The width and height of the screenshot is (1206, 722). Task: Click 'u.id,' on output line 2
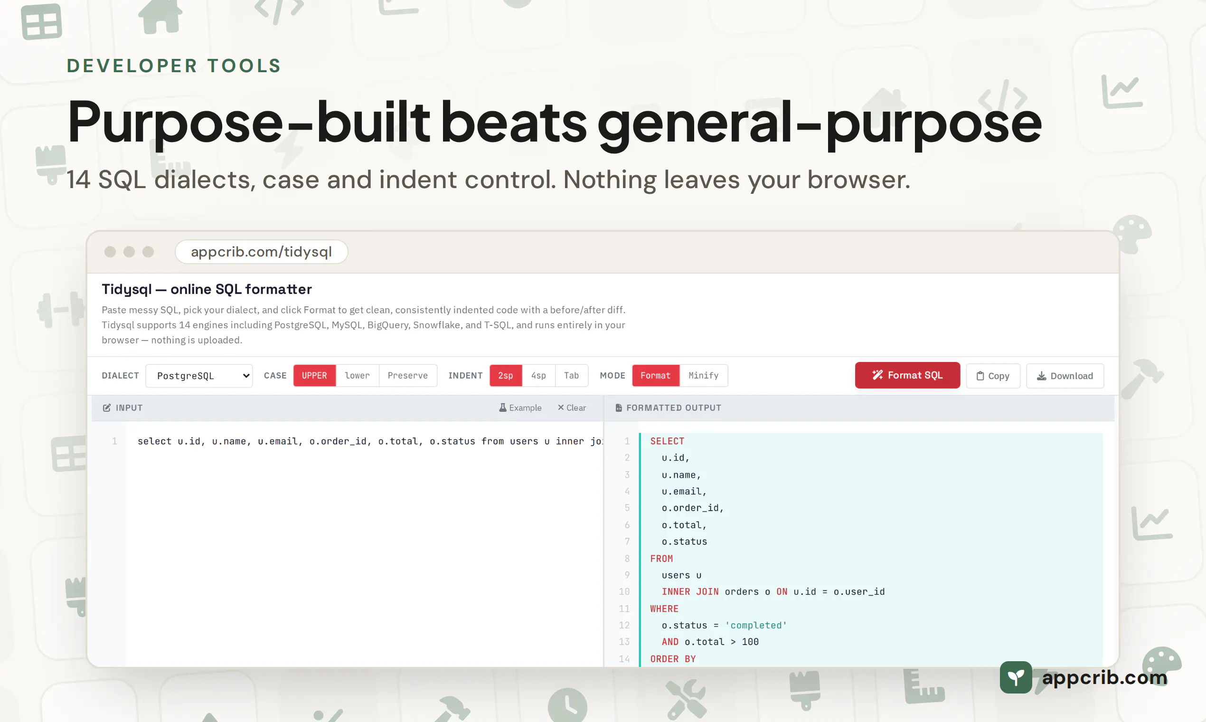tap(676, 458)
